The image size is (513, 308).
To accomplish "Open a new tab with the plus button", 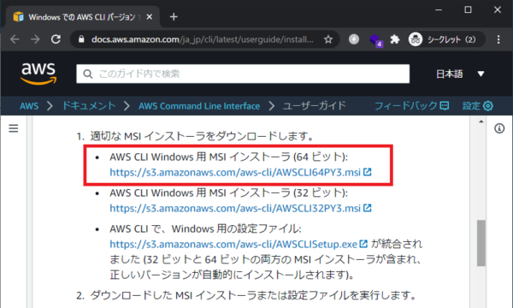I will 174,17.
